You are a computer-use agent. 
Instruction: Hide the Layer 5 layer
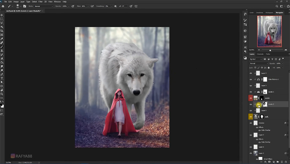click(251, 110)
